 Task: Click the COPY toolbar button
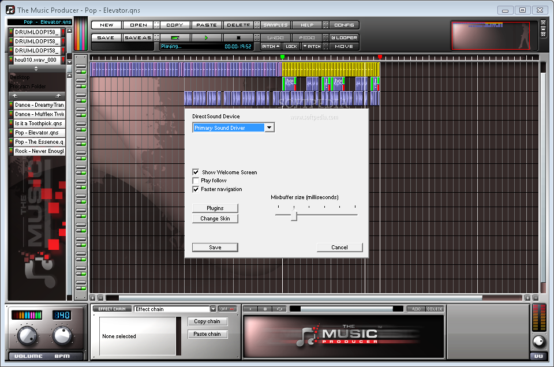click(x=175, y=25)
